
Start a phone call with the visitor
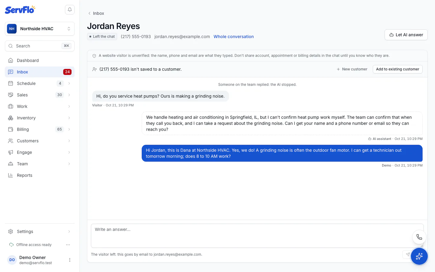419,237
